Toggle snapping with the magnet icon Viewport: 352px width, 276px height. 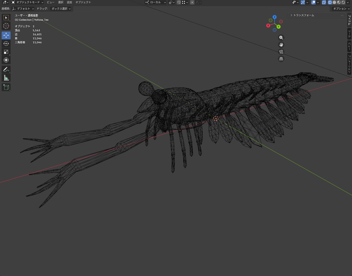(x=179, y=2)
